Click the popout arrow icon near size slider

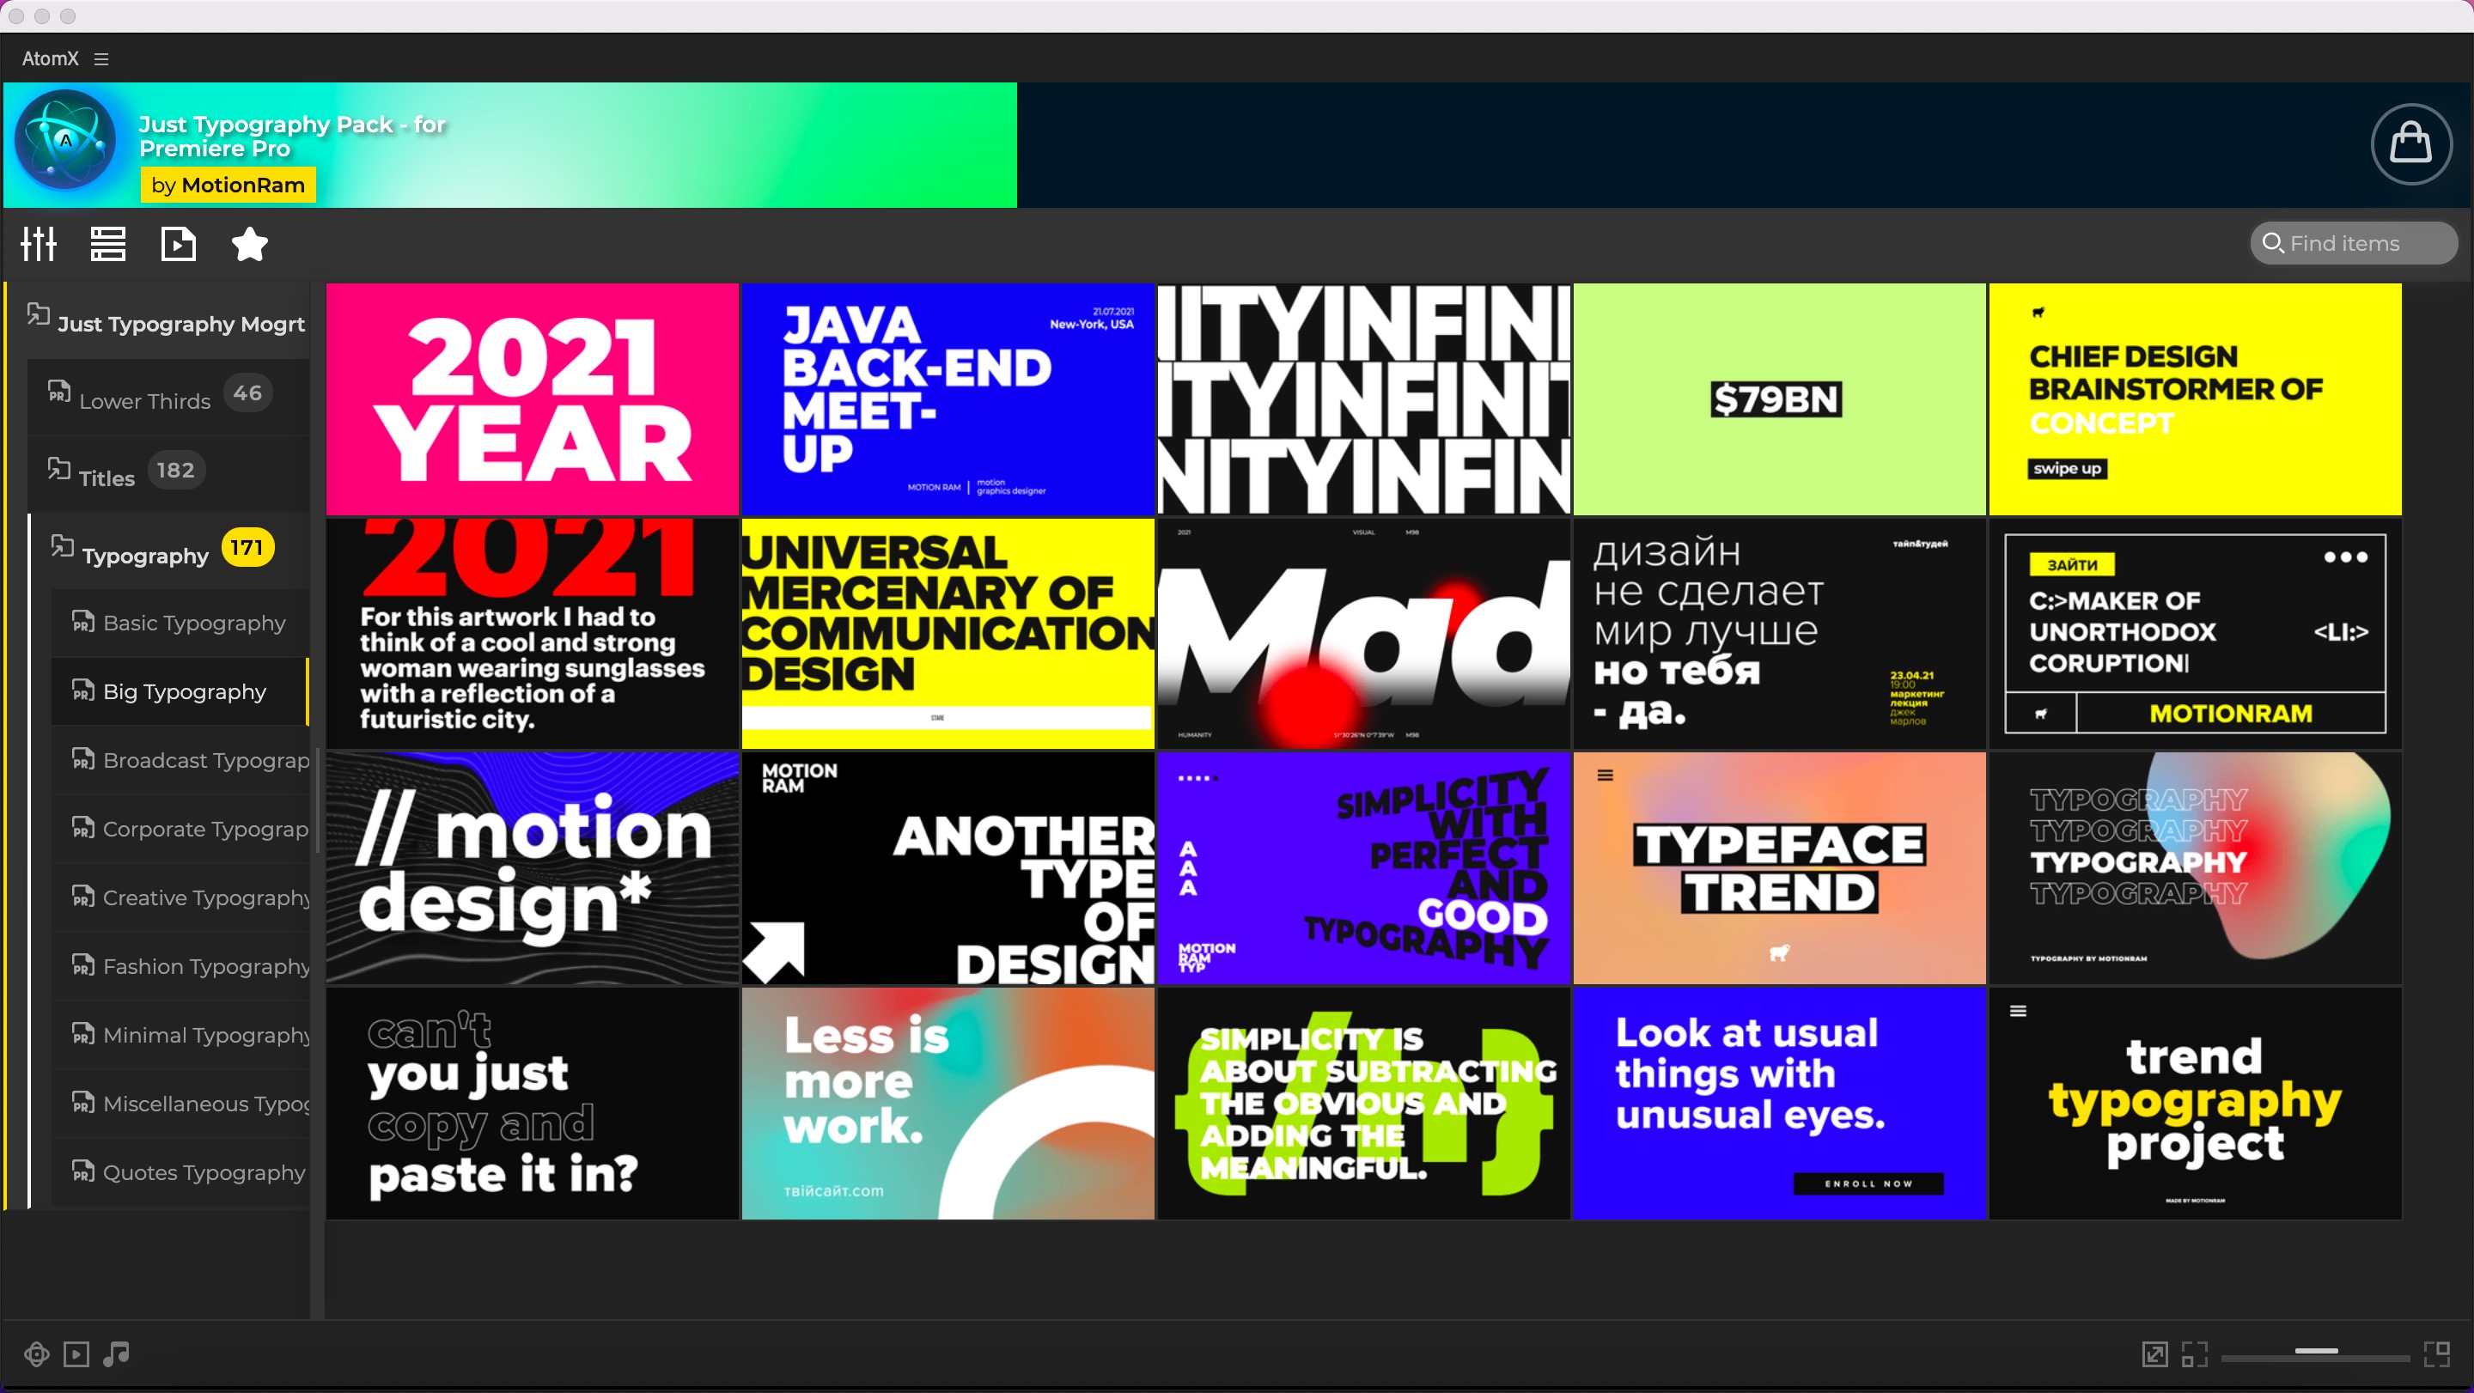[2154, 1353]
